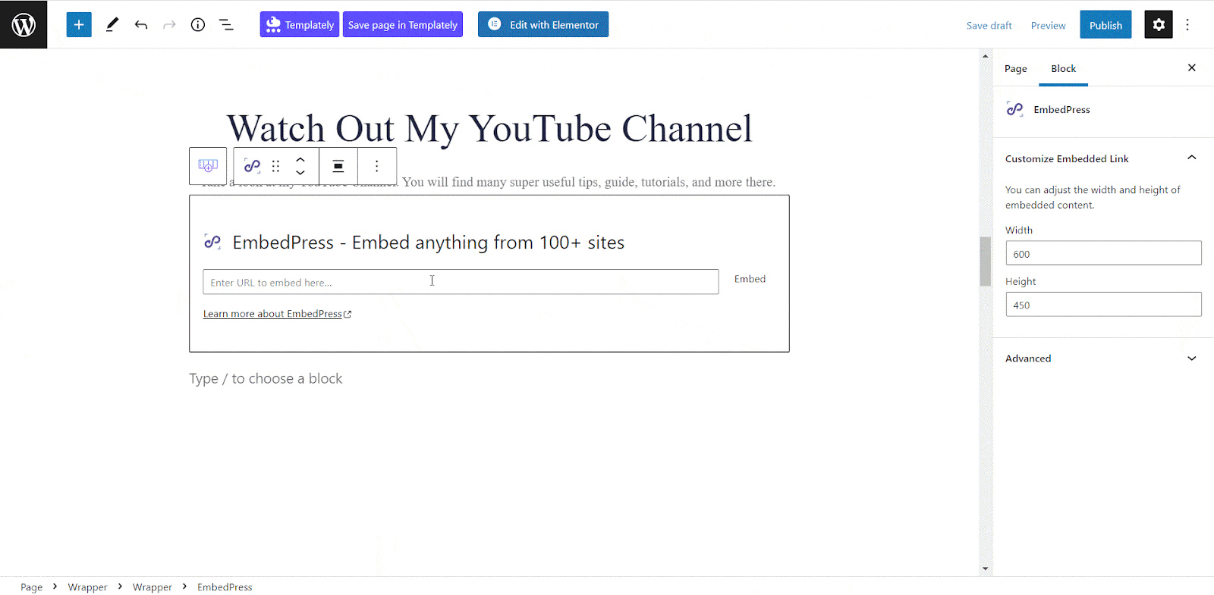Select the Block tab in sidebar
1214x595 pixels.
pyautogui.click(x=1063, y=68)
